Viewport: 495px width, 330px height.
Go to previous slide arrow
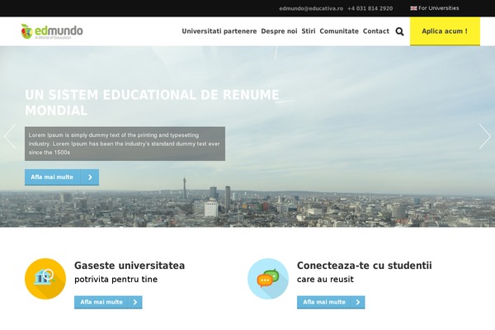(10, 136)
